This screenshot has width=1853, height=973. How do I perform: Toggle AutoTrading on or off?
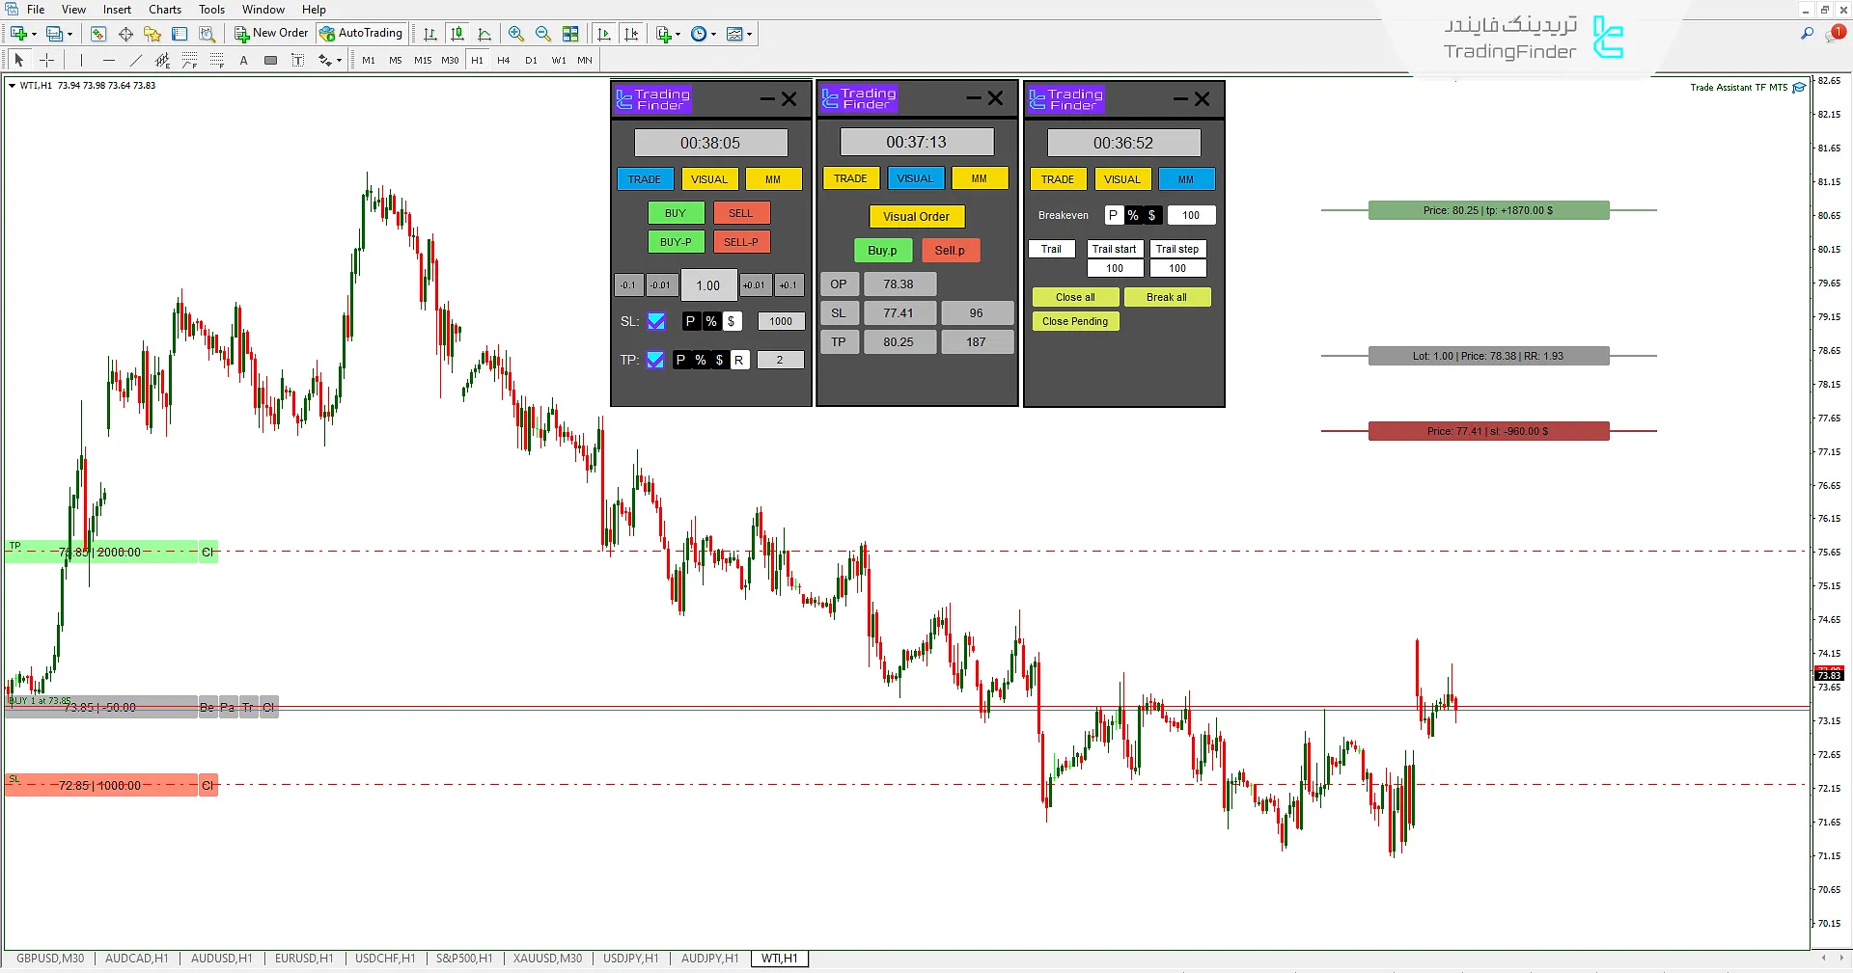coord(361,33)
